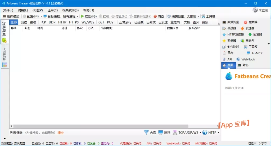This screenshot has height=146, width=271.
Task: Click the 内容 filter funnel button
Action: [x=150, y=132]
